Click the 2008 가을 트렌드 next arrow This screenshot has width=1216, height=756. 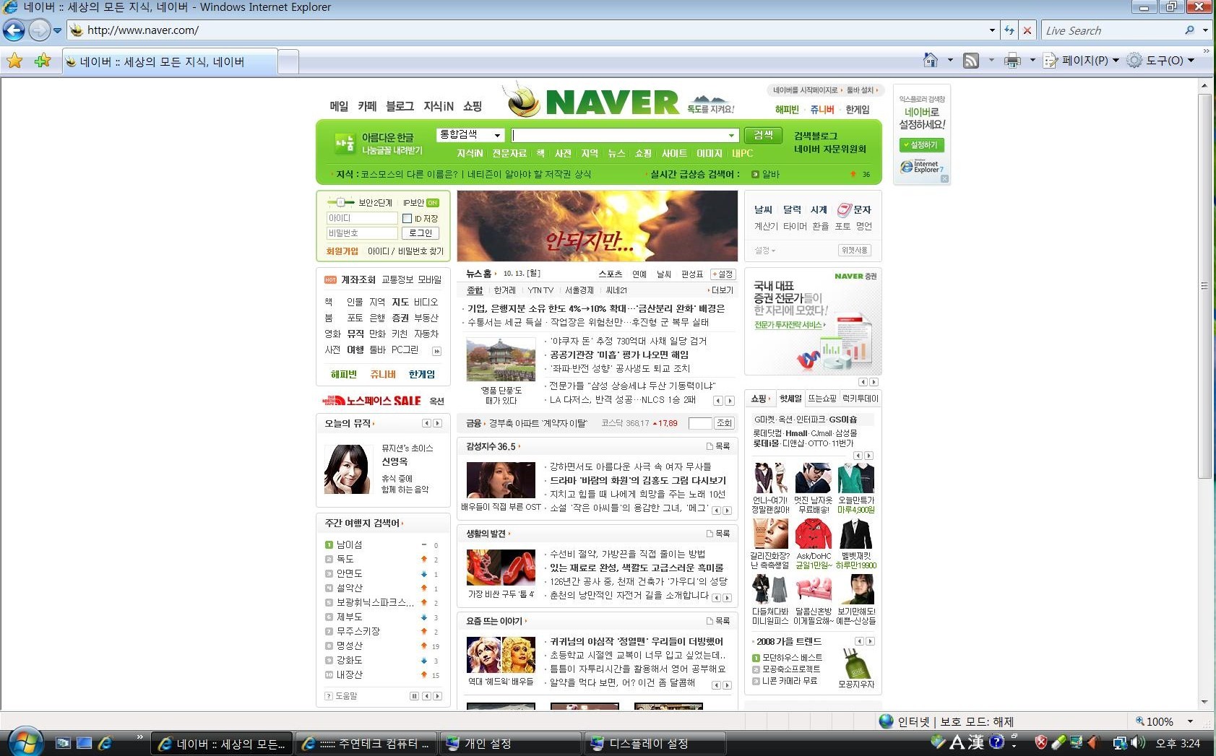tap(870, 641)
